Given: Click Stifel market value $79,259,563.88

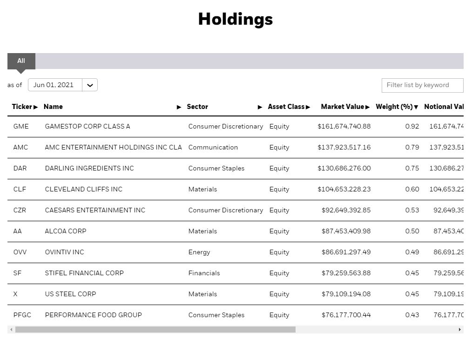Looking at the screenshot, I should pyautogui.click(x=346, y=273).
